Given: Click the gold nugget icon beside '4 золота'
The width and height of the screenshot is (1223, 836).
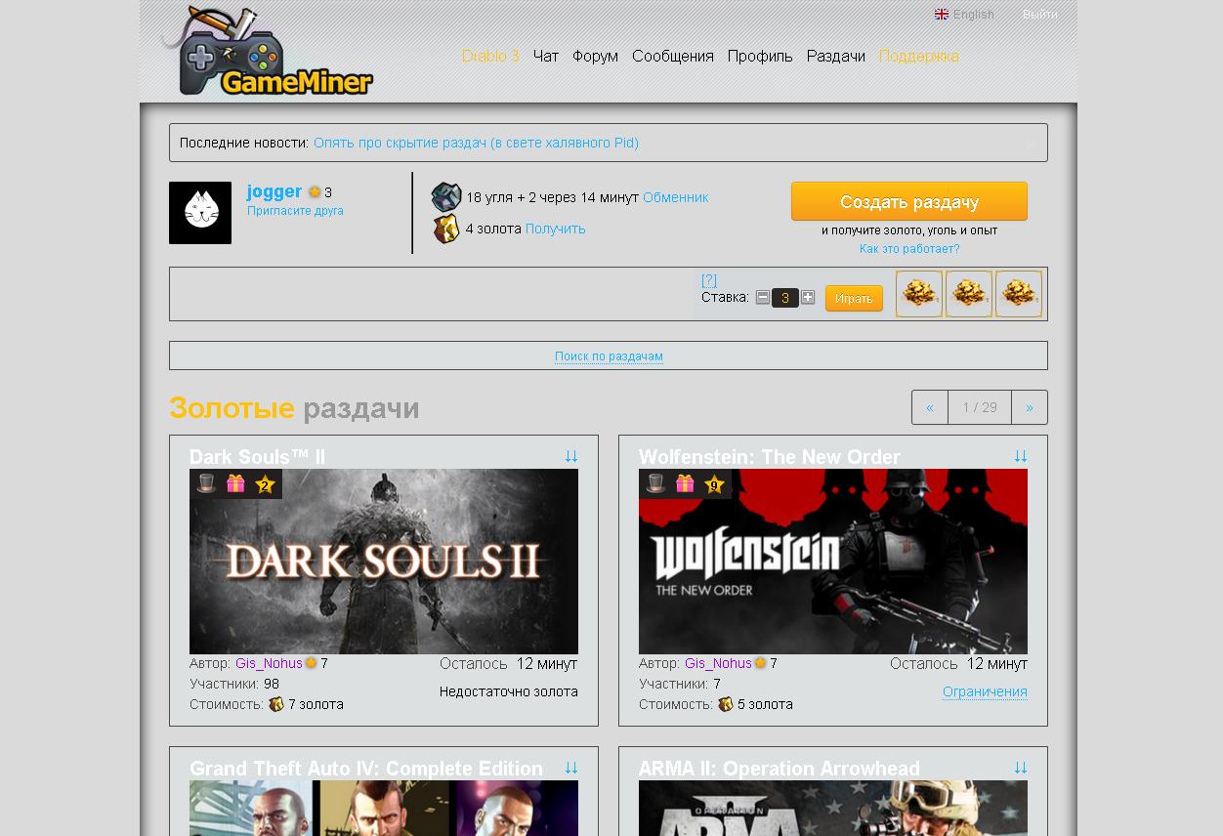Looking at the screenshot, I should click(446, 229).
